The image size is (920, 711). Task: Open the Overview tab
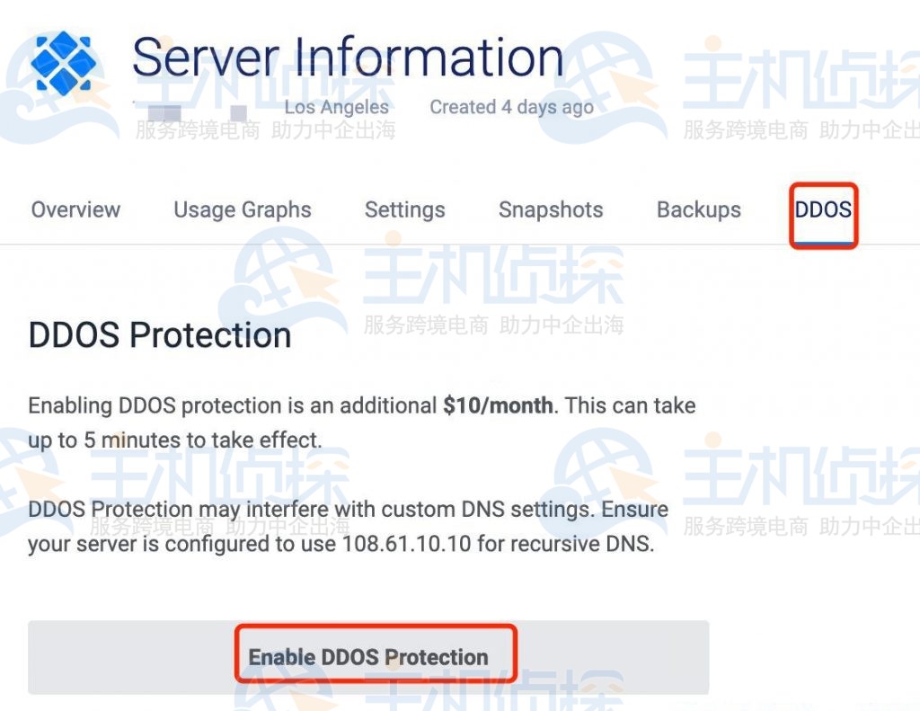75,210
